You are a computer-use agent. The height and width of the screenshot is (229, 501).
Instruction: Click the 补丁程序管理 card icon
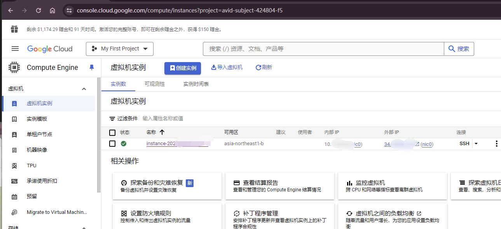pos(236,213)
